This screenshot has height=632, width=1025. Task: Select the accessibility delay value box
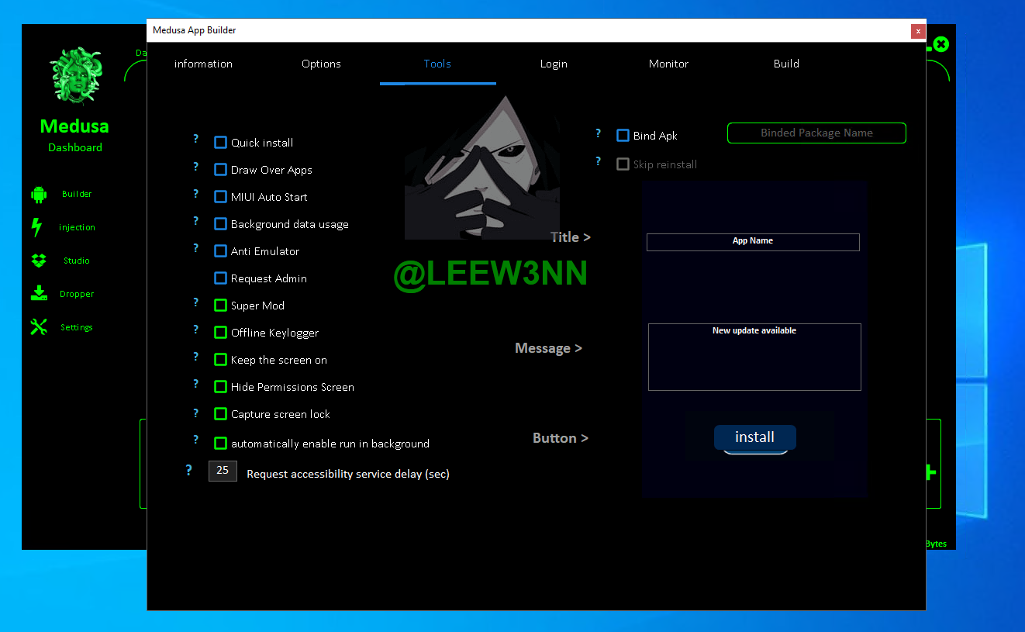pyautogui.click(x=223, y=471)
